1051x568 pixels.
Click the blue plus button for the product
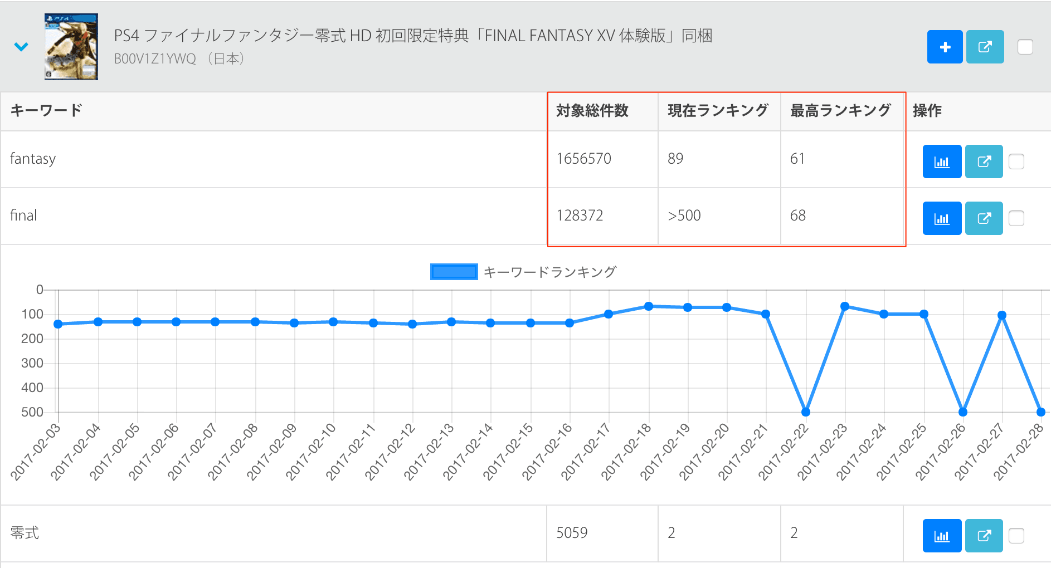point(945,47)
